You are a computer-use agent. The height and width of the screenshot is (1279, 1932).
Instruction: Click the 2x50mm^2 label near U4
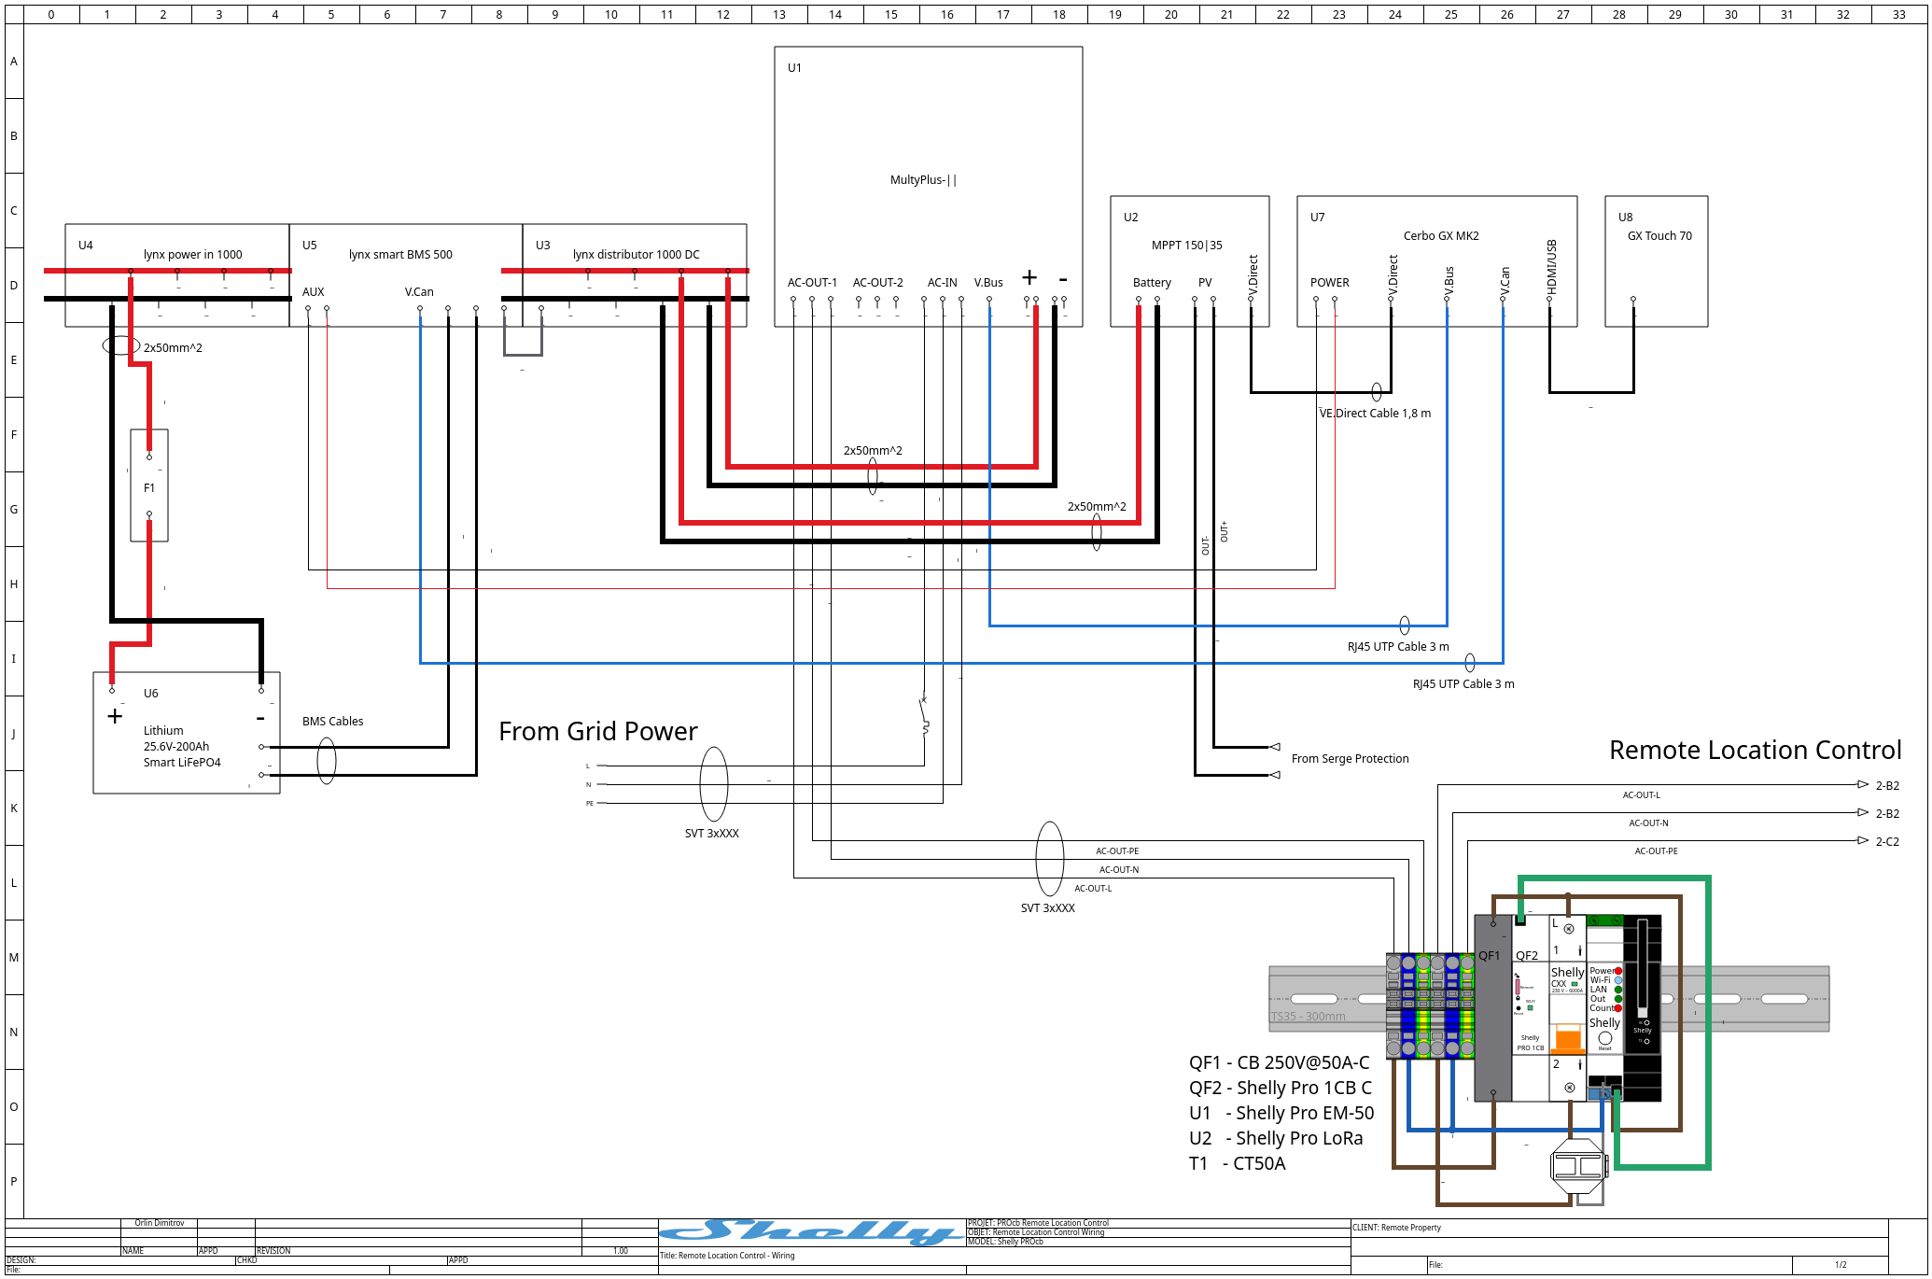coord(173,348)
